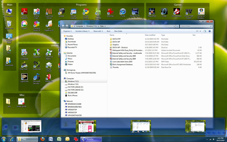
Task: Open the Share with dropdown
Action: pyautogui.click(x=98, y=31)
